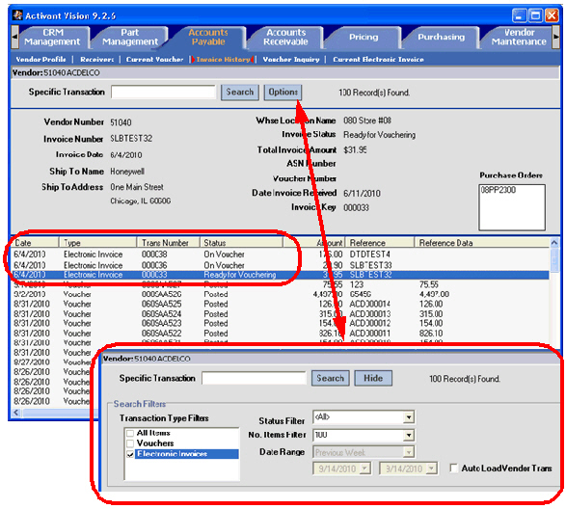Open the Receivers sub-tab
Viewport: 566px width, 509px height.
[96, 59]
